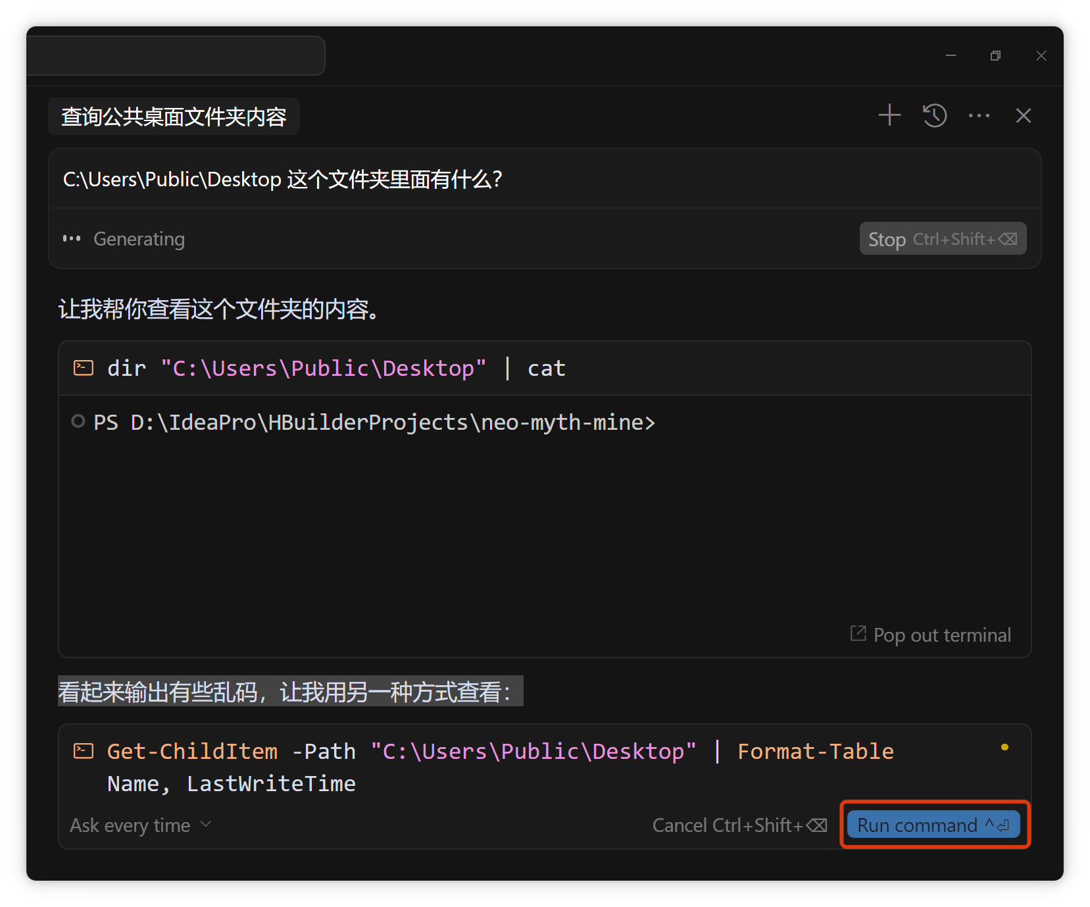Open chat history clock icon

[934, 115]
